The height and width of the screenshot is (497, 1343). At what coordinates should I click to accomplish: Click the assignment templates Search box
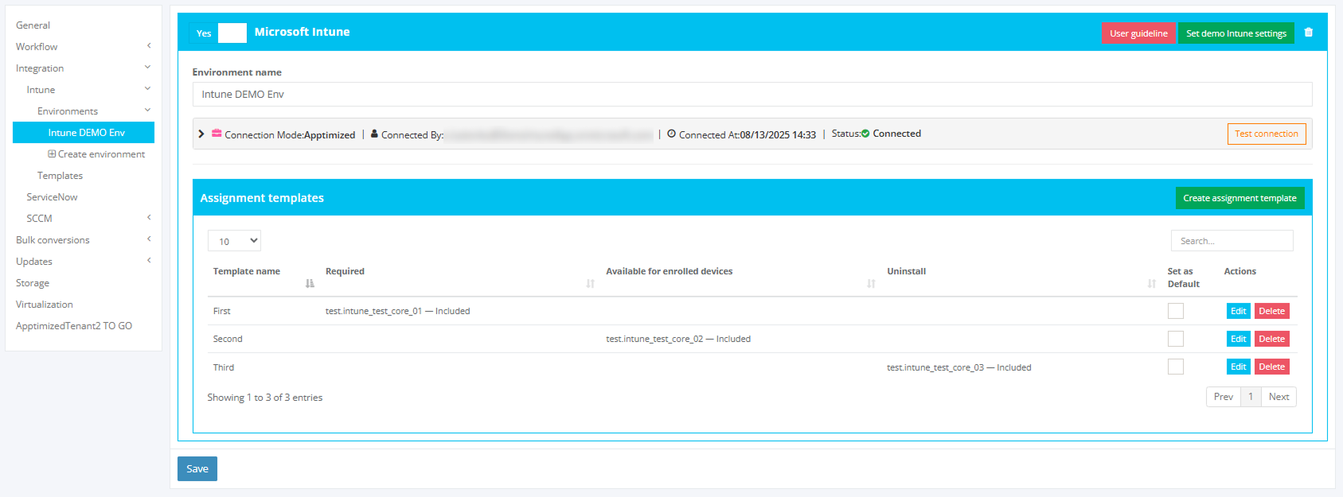tap(1232, 241)
